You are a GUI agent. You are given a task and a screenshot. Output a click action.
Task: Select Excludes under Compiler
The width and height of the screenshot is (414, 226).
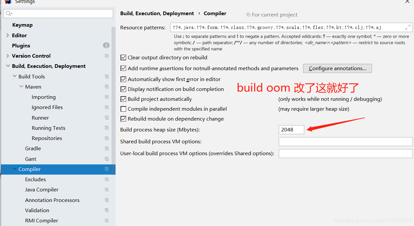(35, 180)
